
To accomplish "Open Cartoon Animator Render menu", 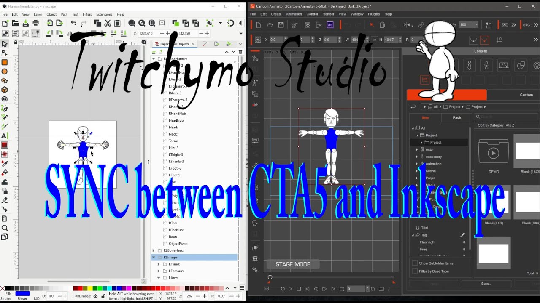I will 328,14.
